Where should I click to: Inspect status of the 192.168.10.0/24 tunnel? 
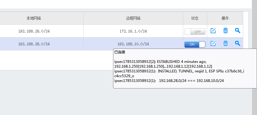click(x=238, y=43)
